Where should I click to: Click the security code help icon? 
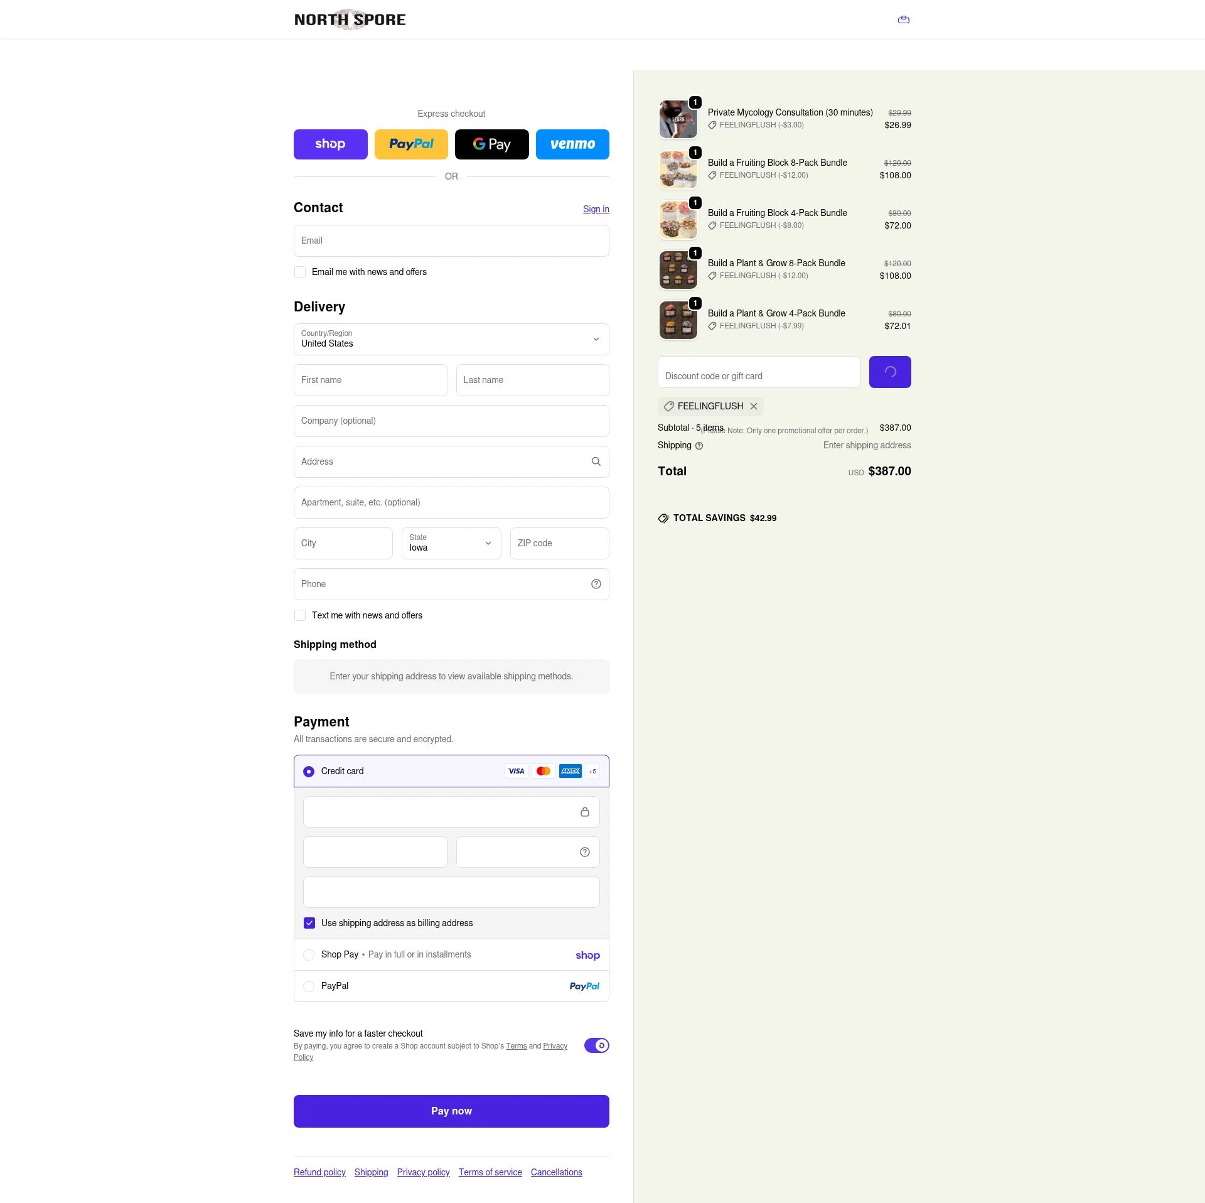coord(584,852)
